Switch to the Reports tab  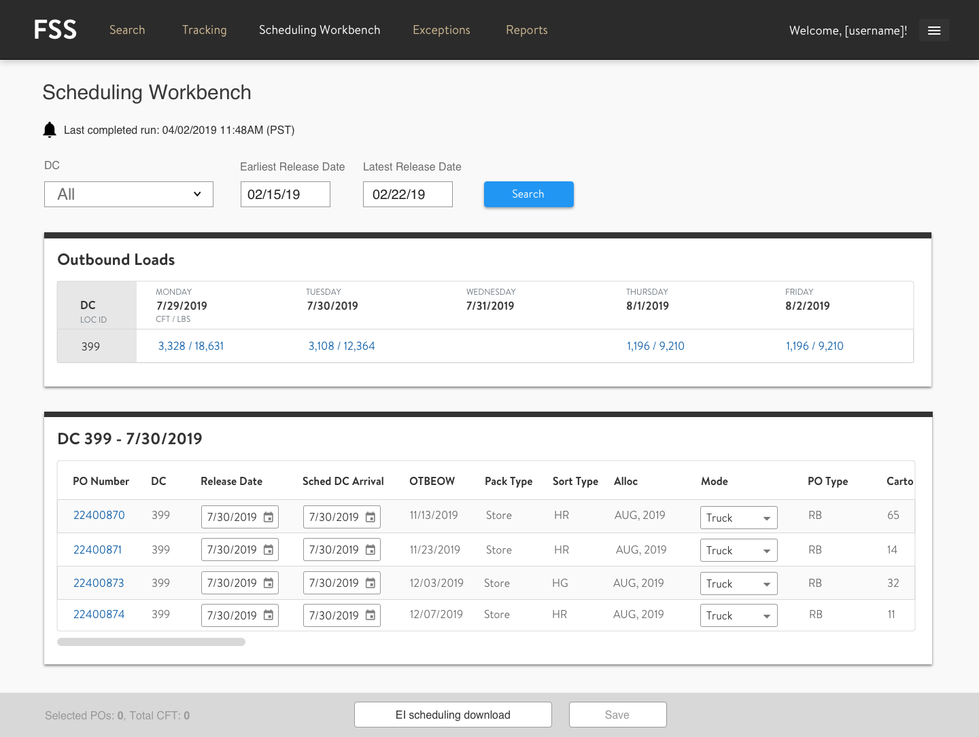coord(526,30)
